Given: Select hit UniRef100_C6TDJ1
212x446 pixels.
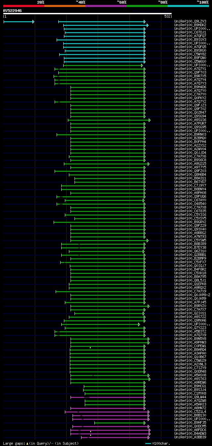Looking at the screenshot, I should pos(190,32).
